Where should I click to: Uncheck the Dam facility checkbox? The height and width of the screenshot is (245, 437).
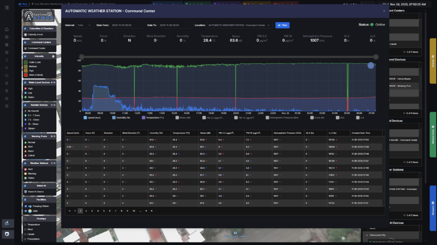click(26, 211)
